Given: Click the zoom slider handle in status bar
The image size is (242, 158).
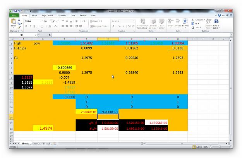Looking at the screenshot, I should point(220,147).
